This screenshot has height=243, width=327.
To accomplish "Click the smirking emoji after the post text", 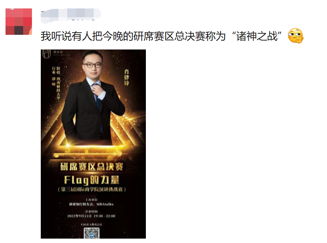I will tap(295, 36).
